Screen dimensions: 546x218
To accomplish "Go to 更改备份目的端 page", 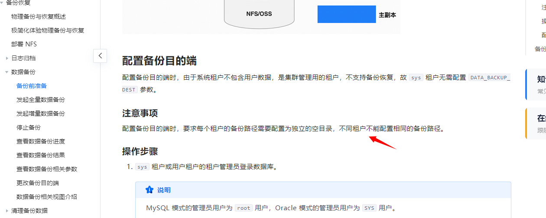I will 38,183.
